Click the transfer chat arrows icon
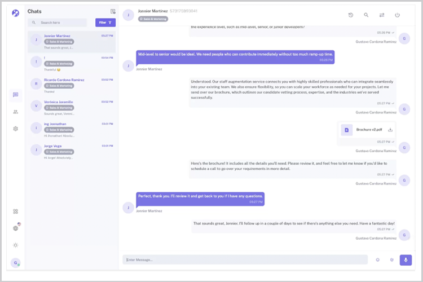The width and height of the screenshot is (423, 282). (x=382, y=15)
